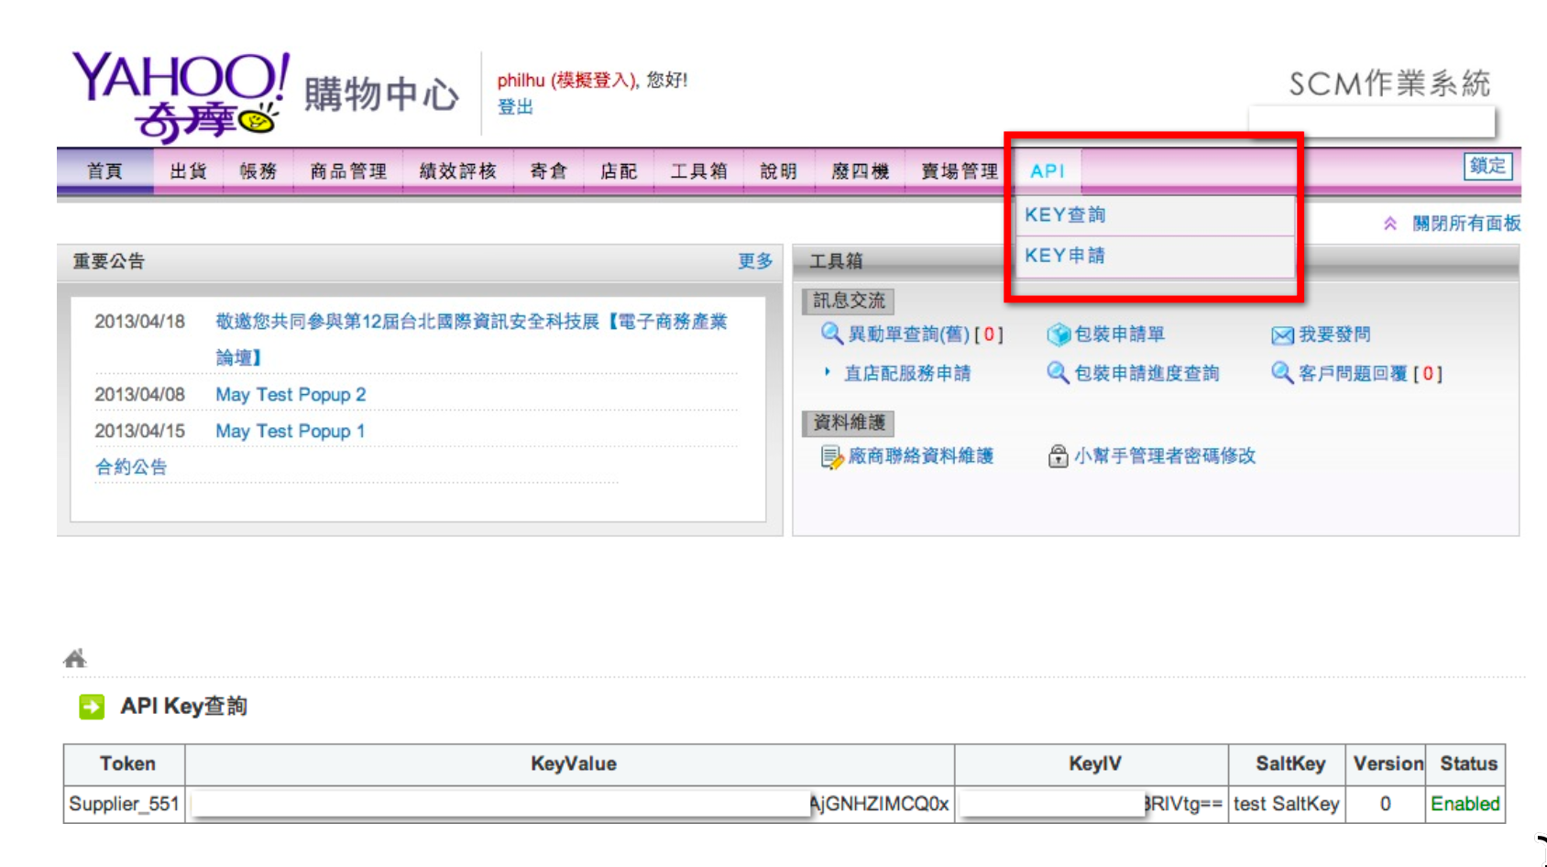
Task: Click the home breadcrumb icon
Action: click(x=75, y=658)
